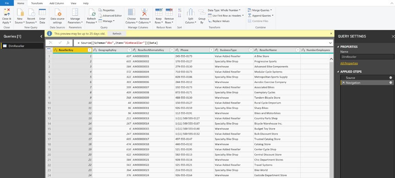Click the Remove Columns icon
This screenshot has width=395, height=178.
pos(144,12)
